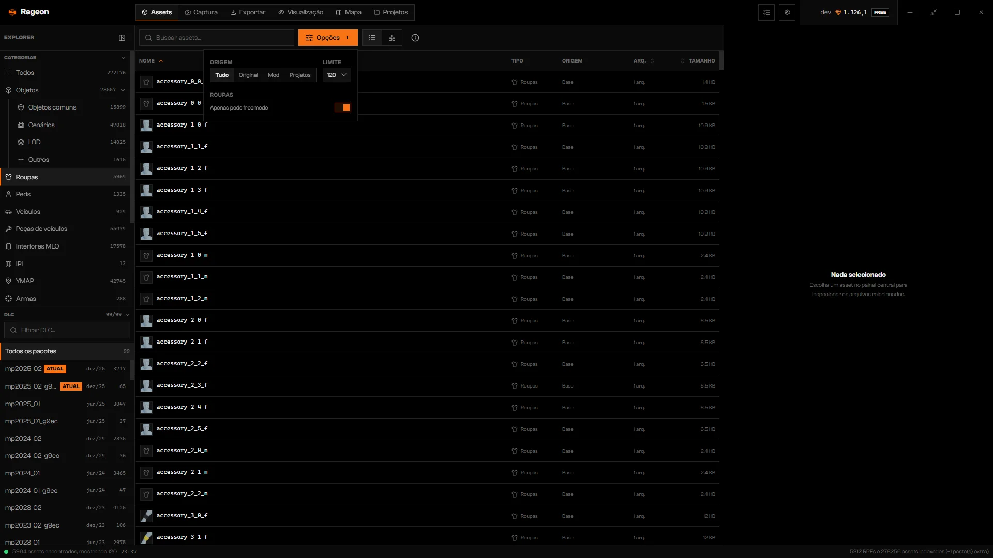This screenshot has height=558, width=993.
Task: Sort by Arq. column header
Action: (x=644, y=61)
